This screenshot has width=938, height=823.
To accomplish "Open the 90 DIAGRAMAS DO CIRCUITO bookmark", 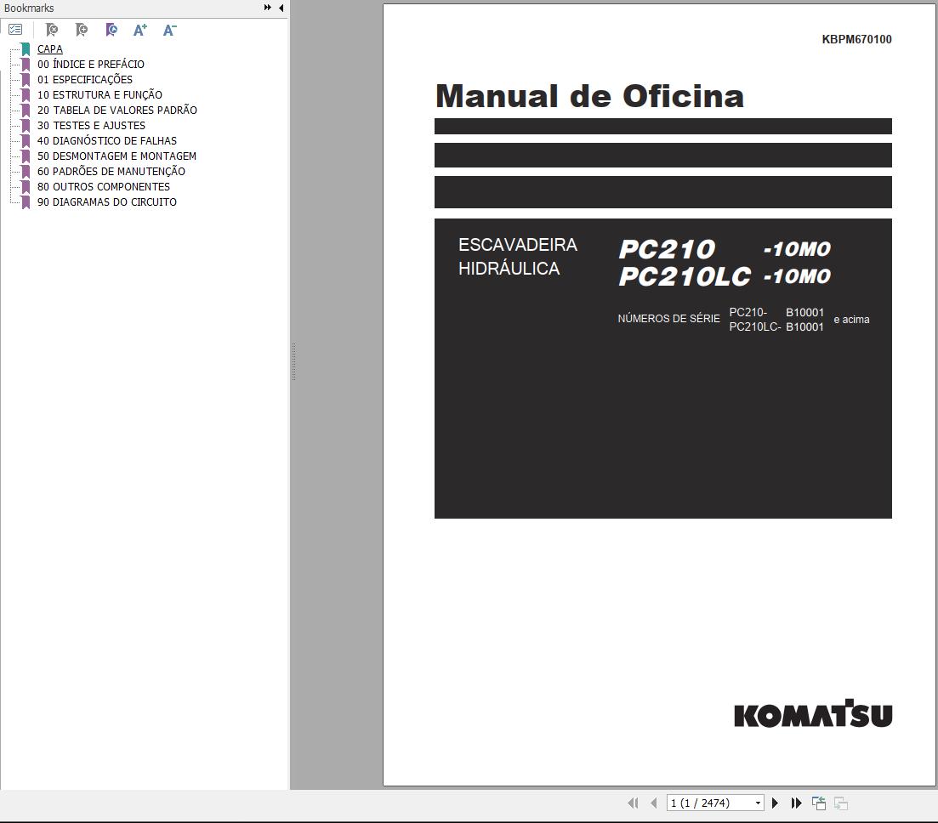I will click(x=107, y=202).
